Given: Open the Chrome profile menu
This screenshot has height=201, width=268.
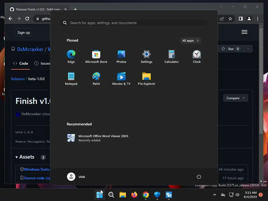Looking at the screenshot, I should click(249, 19).
